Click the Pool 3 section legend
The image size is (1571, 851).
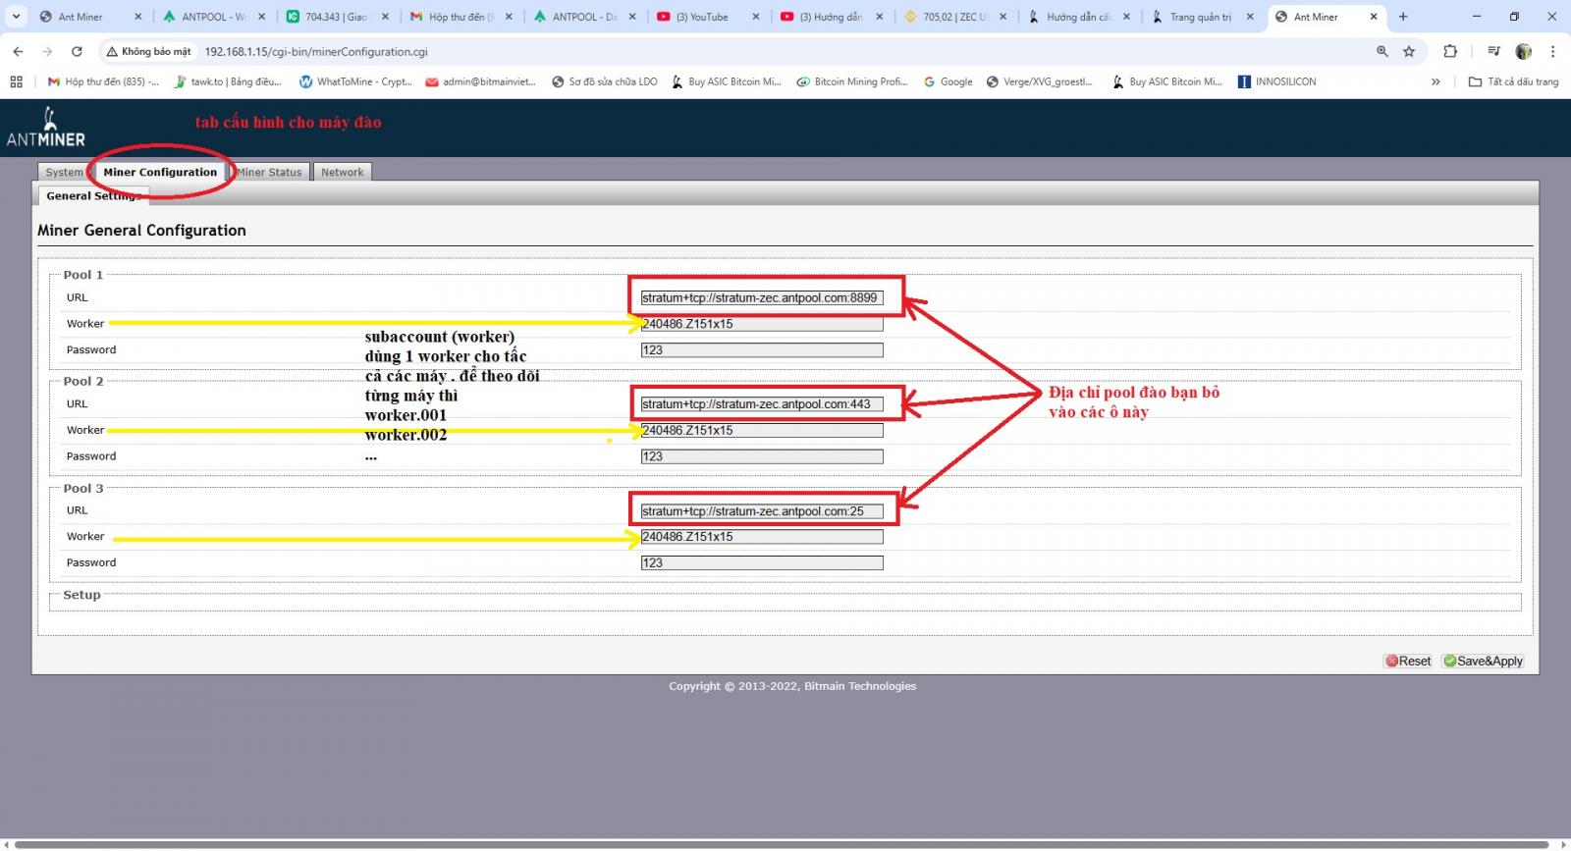coord(83,489)
